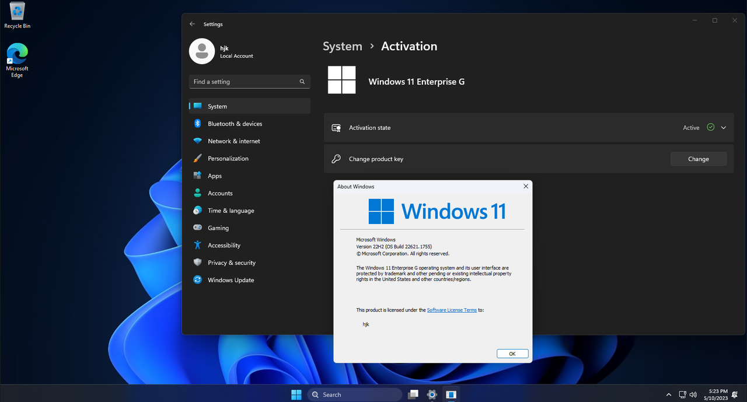
Task: Show hidden system tray icons
Action: point(669,395)
